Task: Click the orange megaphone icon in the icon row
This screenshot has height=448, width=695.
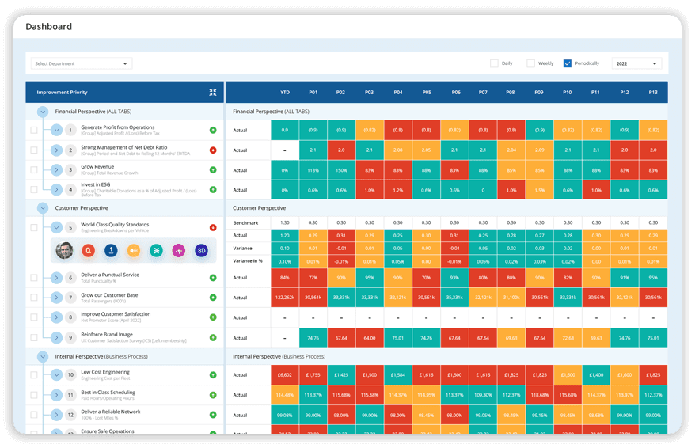Action: [x=134, y=250]
